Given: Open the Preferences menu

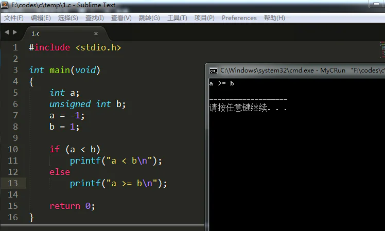Looking at the screenshot, I should coord(239,18).
